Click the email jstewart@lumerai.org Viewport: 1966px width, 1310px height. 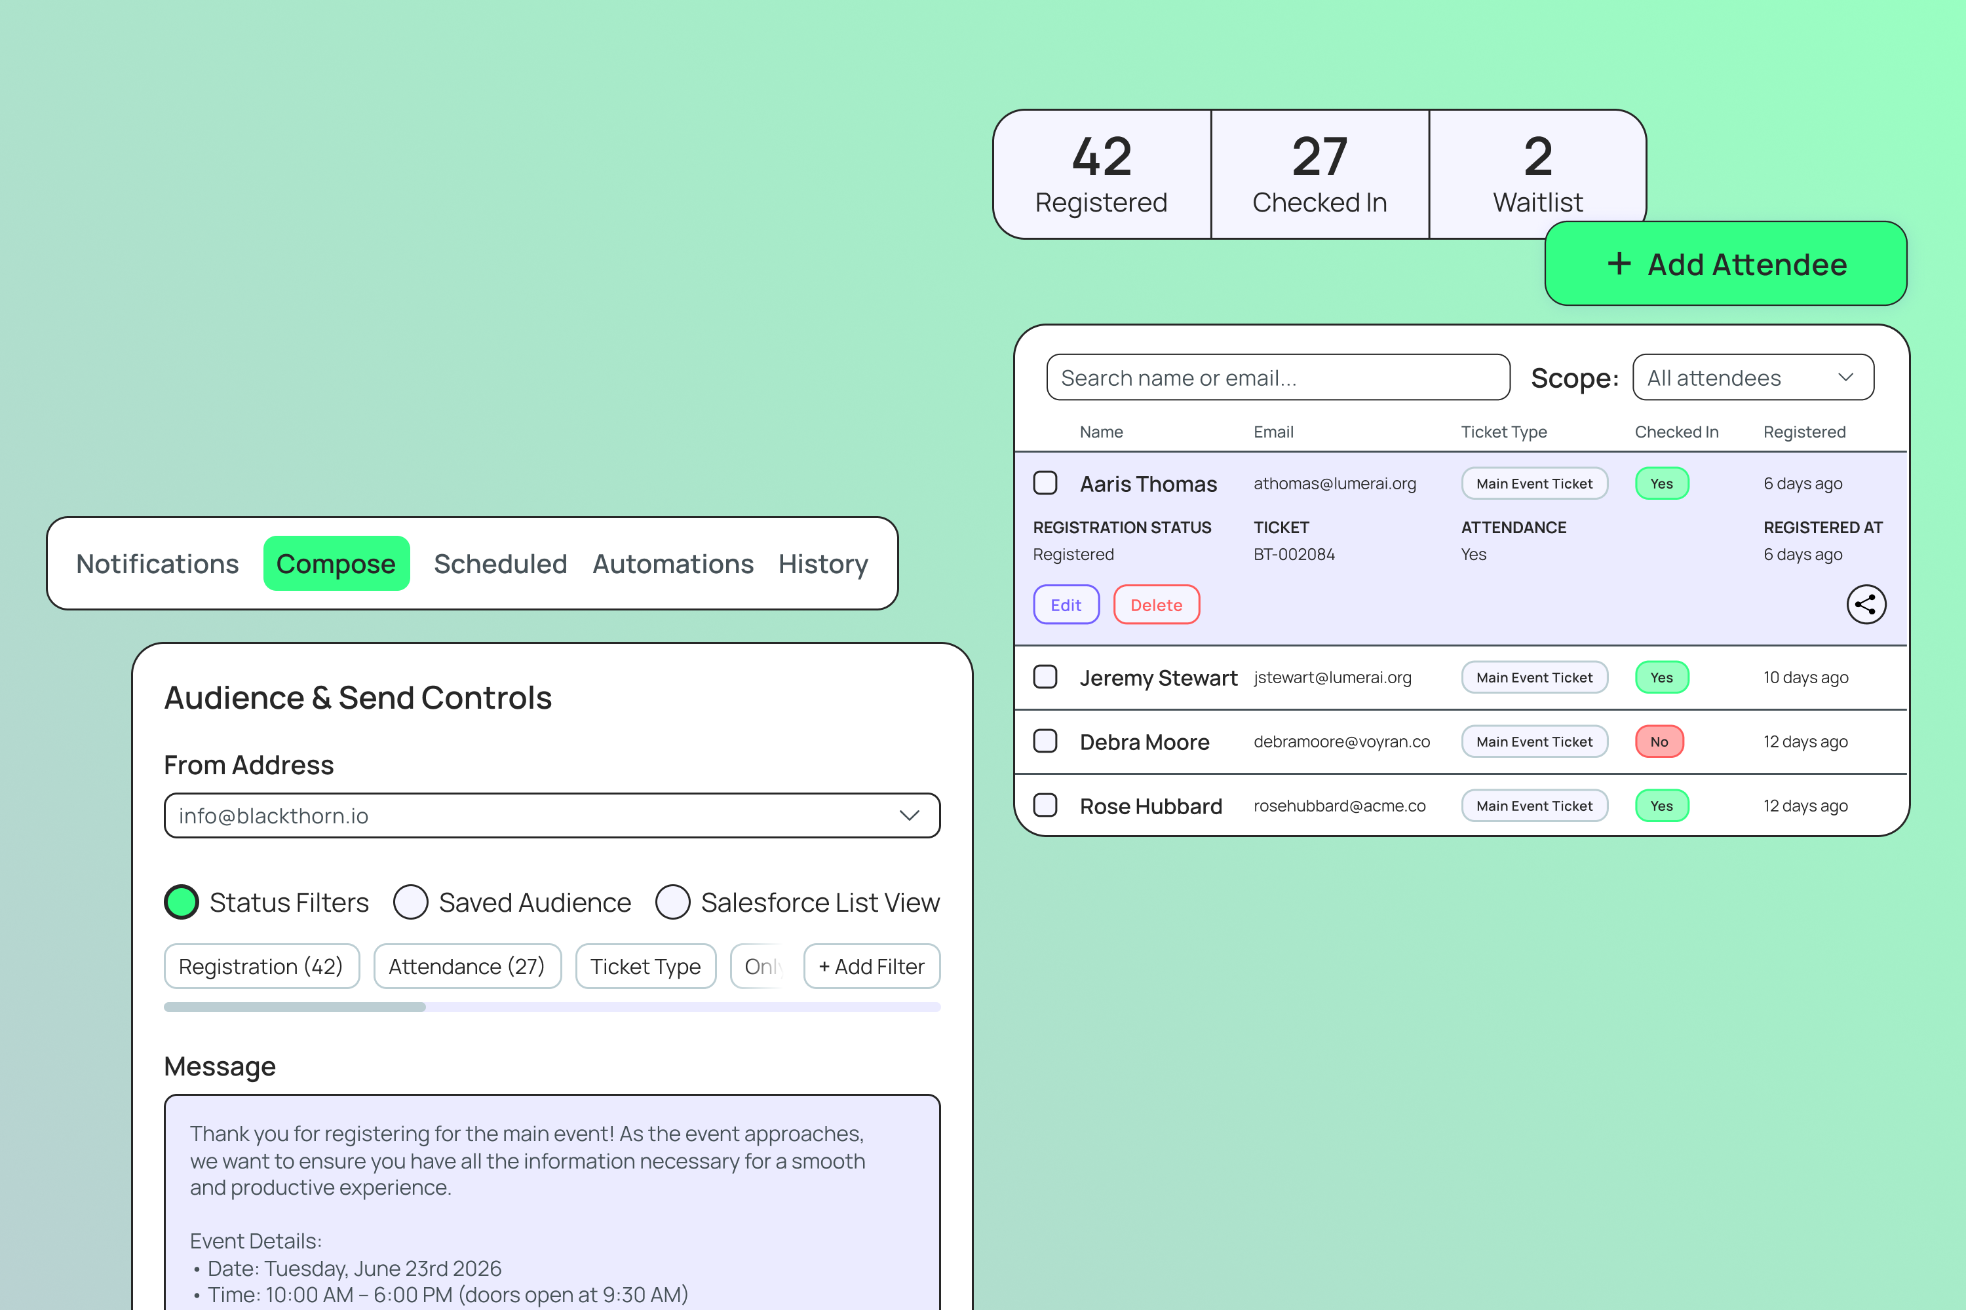tap(1332, 677)
